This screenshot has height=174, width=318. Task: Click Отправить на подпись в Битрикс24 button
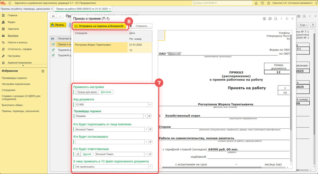coord(100,26)
